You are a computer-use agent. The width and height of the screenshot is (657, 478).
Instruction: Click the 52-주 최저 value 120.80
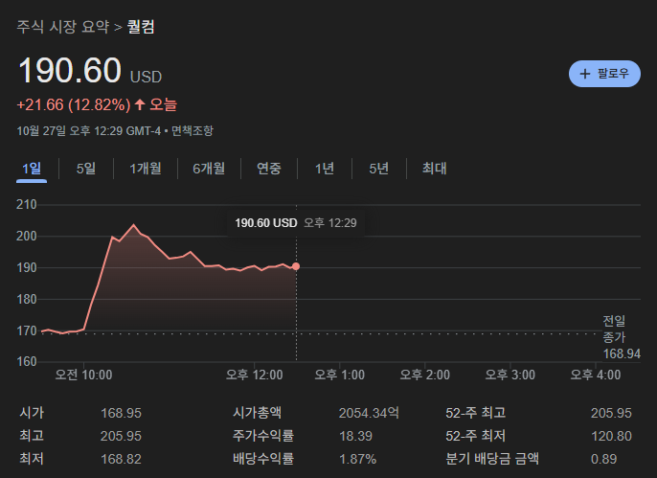[x=611, y=436]
